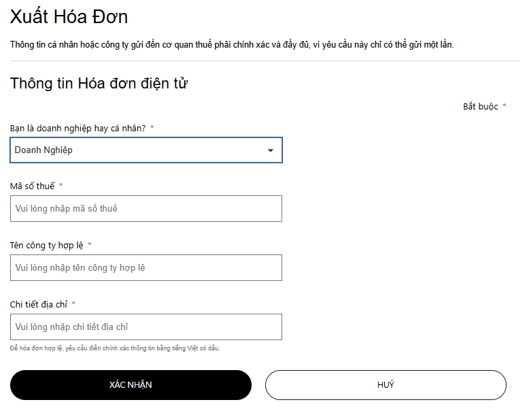Cancel with the HUỶ button
This screenshot has height=415, width=527.
(x=386, y=385)
